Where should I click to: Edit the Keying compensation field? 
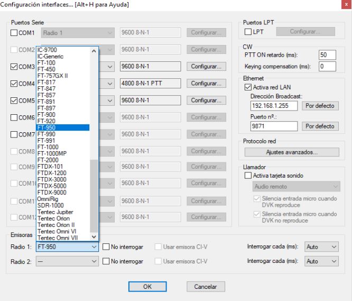327,67
